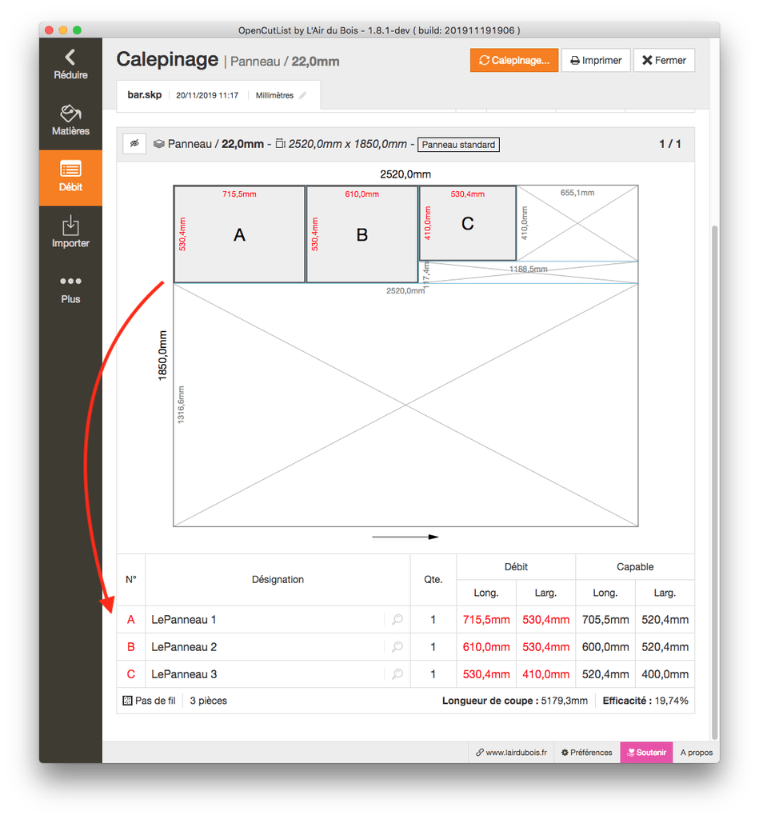Open the www.lairdubois.fr link
The image size is (759, 819).
pyautogui.click(x=511, y=753)
